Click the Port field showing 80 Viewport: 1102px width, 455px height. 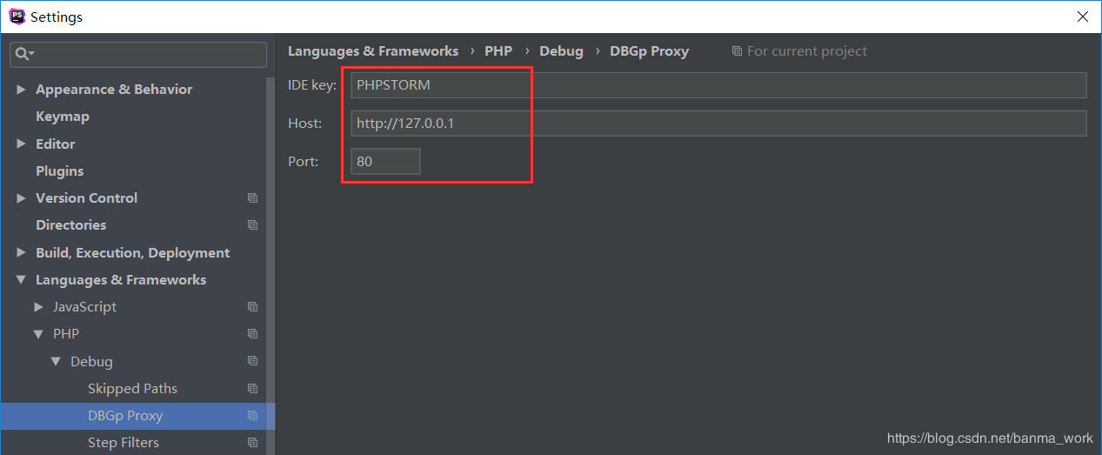pyautogui.click(x=385, y=161)
